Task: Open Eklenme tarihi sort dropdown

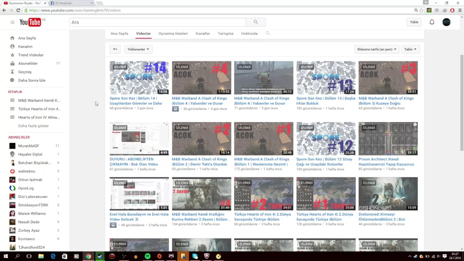Action: coord(377,49)
